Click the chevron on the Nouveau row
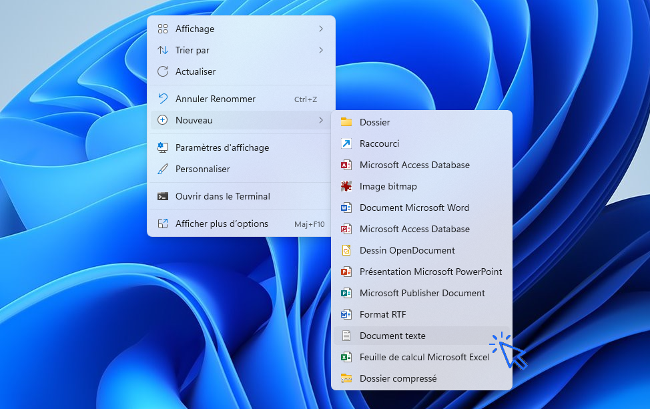The image size is (650, 409). (x=321, y=120)
